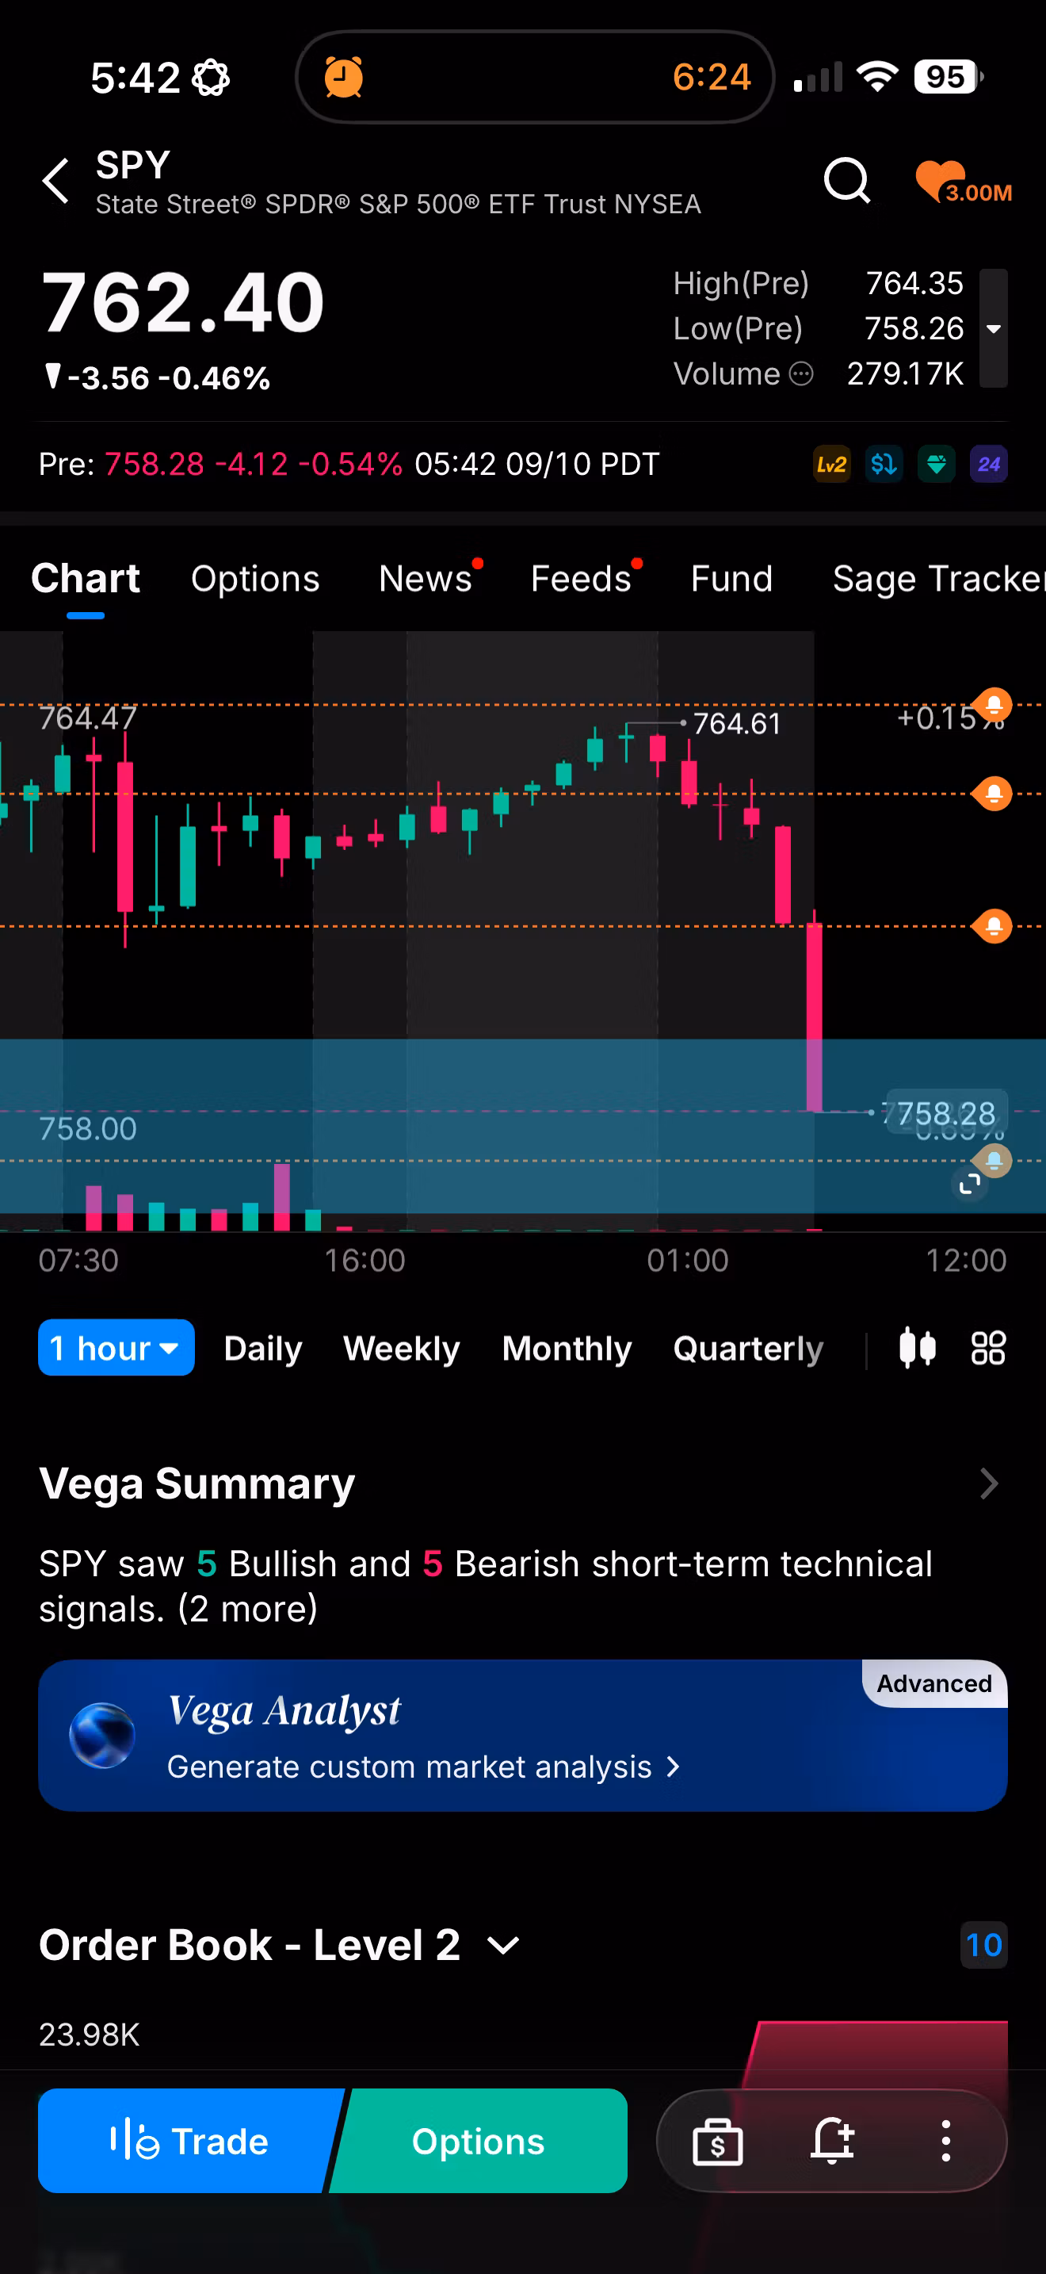This screenshot has height=2274, width=1046.
Task: Open the search magnifier icon
Action: click(846, 181)
